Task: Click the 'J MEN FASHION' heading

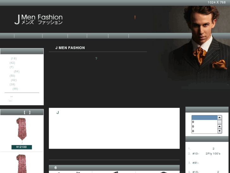Action: tap(70, 48)
